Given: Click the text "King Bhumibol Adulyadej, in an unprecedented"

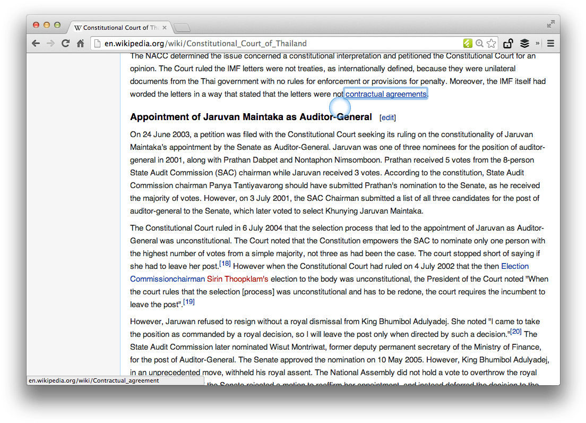Looking at the screenshot, I should coord(340,366).
